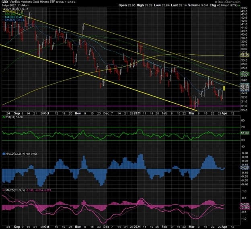Click the MACD(12,26,9) Hist 0.025 label
This screenshot has width=251, height=229.
[x=20, y=154]
